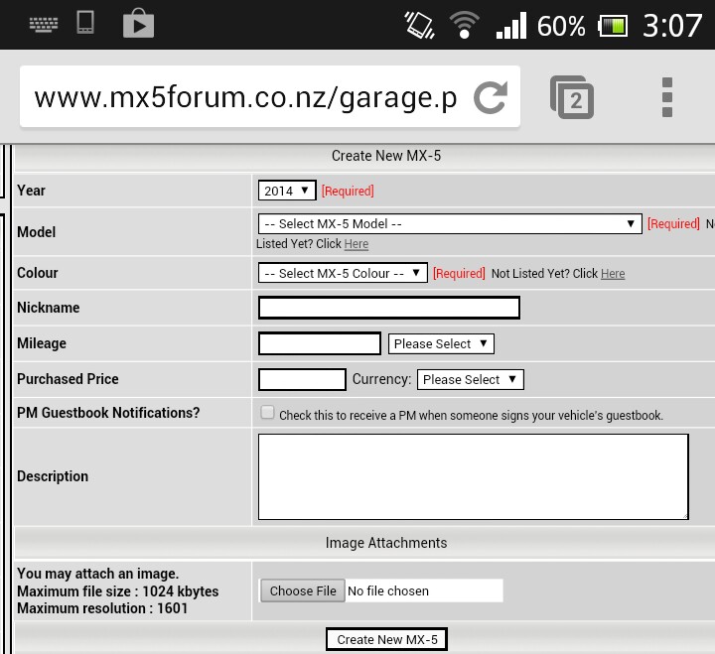Tap the battery indicator icon
The width and height of the screenshot is (715, 654).
coord(613,25)
